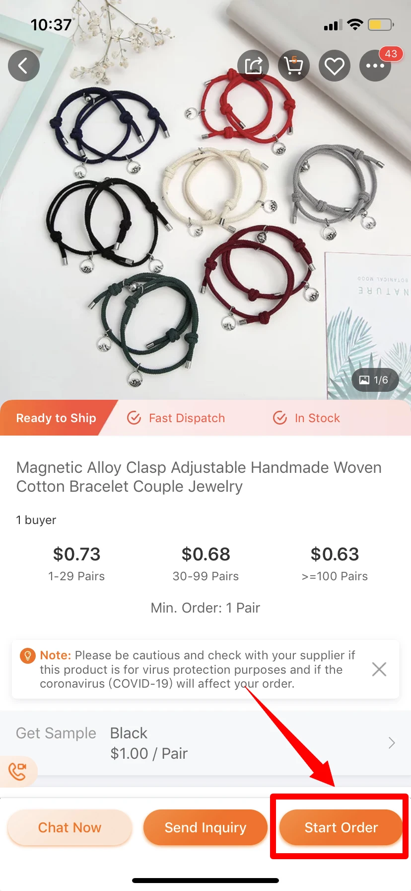411x891 pixels.
Task: Click the Chat Now button
Action: [x=69, y=827]
